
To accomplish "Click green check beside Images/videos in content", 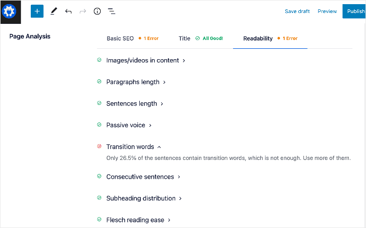I will pyautogui.click(x=99, y=60).
